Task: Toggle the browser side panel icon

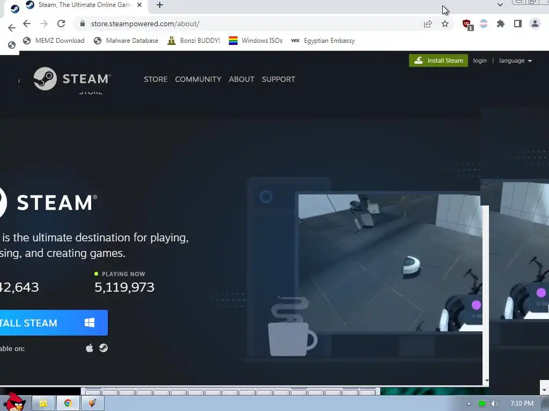Action: click(x=517, y=24)
